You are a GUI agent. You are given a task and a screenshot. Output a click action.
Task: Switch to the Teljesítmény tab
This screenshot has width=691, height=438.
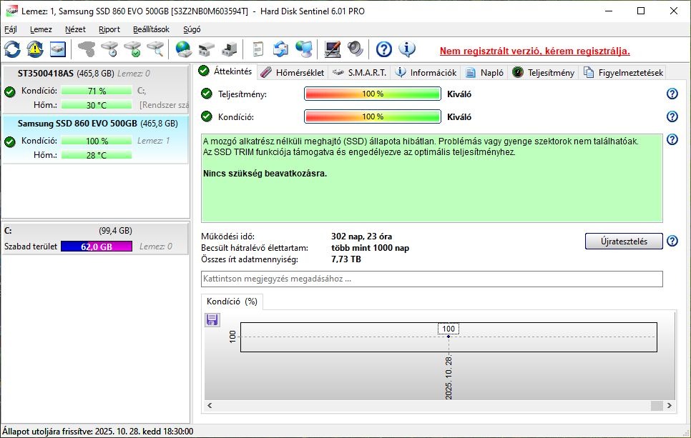click(x=544, y=73)
